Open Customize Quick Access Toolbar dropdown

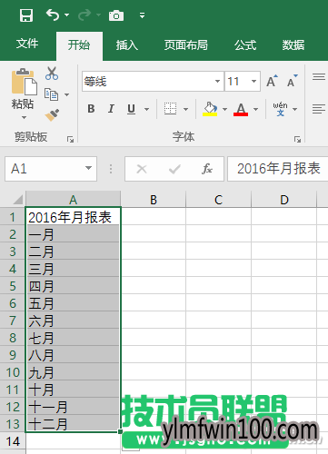[x=142, y=15]
